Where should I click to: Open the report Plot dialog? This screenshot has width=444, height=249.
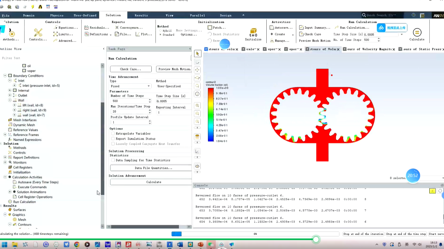pos(144,34)
